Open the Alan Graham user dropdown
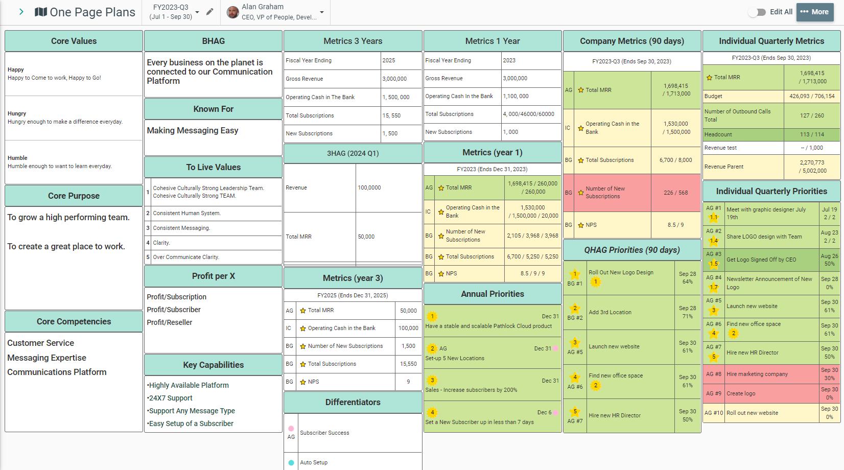 click(x=321, y=11)
